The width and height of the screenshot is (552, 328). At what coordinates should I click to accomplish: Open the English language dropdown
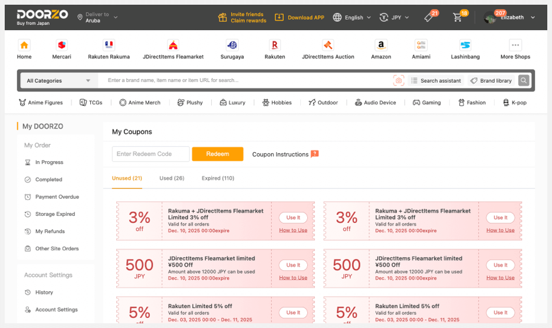click(352, 17)
